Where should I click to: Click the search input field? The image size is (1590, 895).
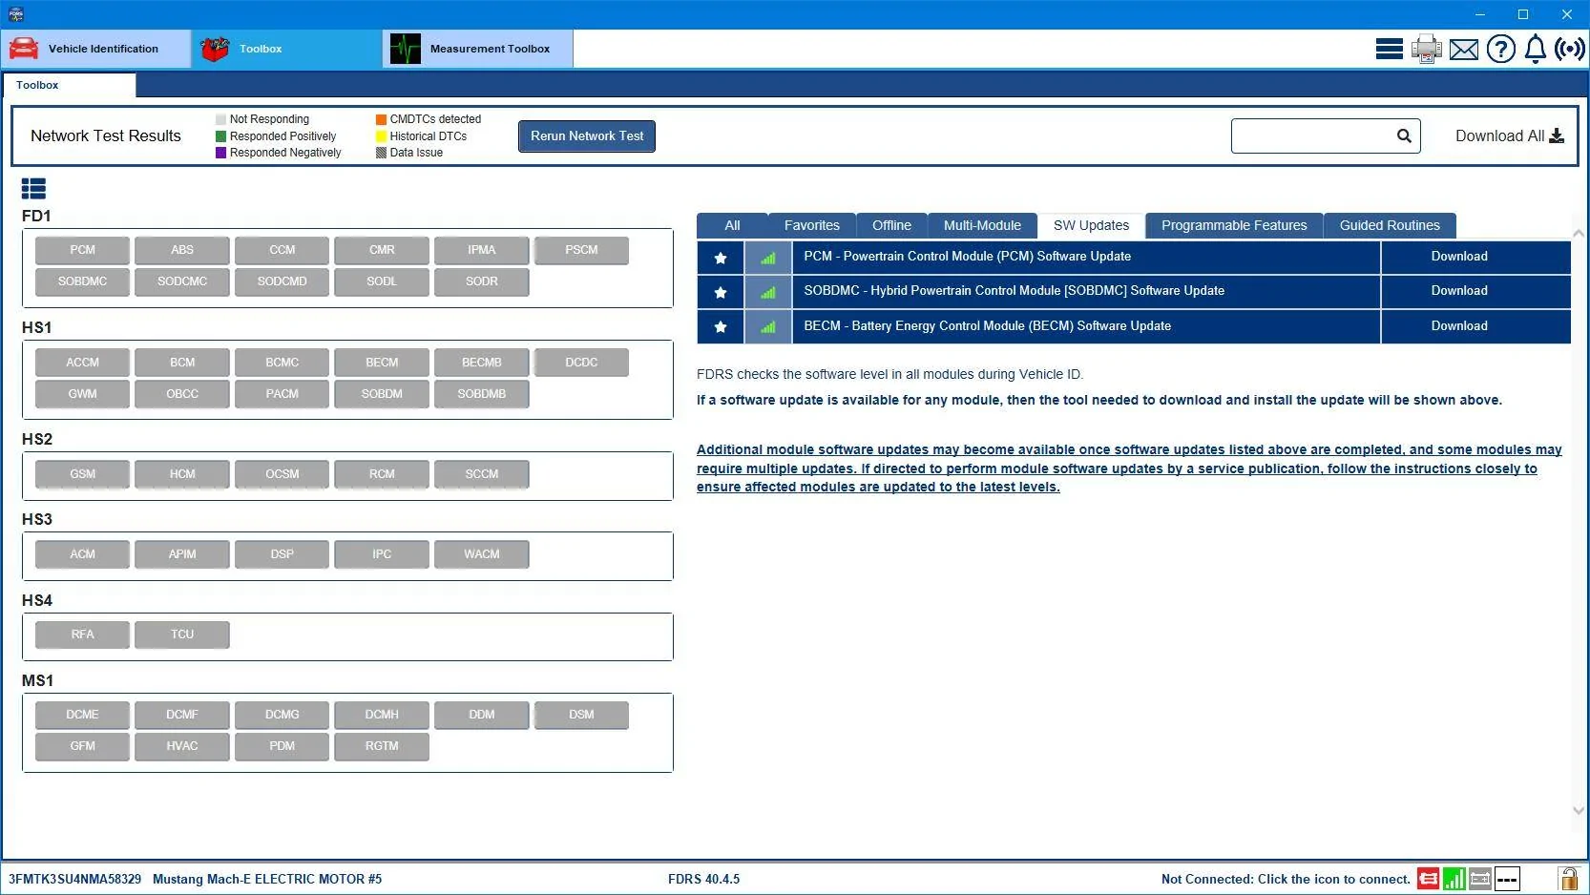(x=1312, y=135)
